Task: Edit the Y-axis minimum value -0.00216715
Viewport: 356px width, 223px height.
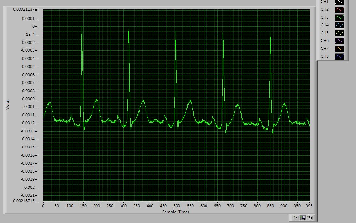Action: pyautogui.click(x=23, y=201)
